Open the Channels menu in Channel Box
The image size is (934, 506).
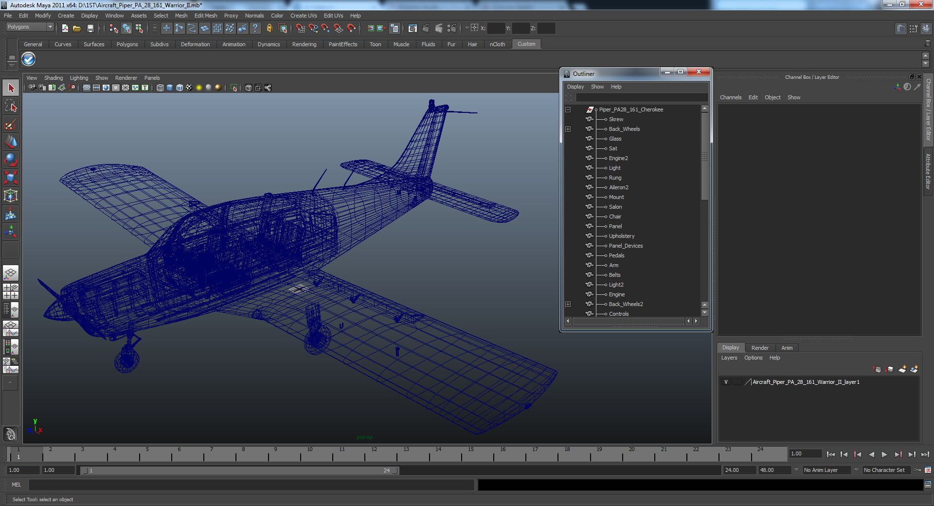[x=731, y=97]
